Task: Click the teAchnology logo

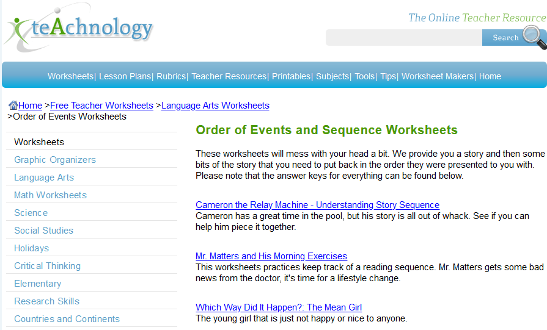Action: pyautogui.click(x=78, y=28)
